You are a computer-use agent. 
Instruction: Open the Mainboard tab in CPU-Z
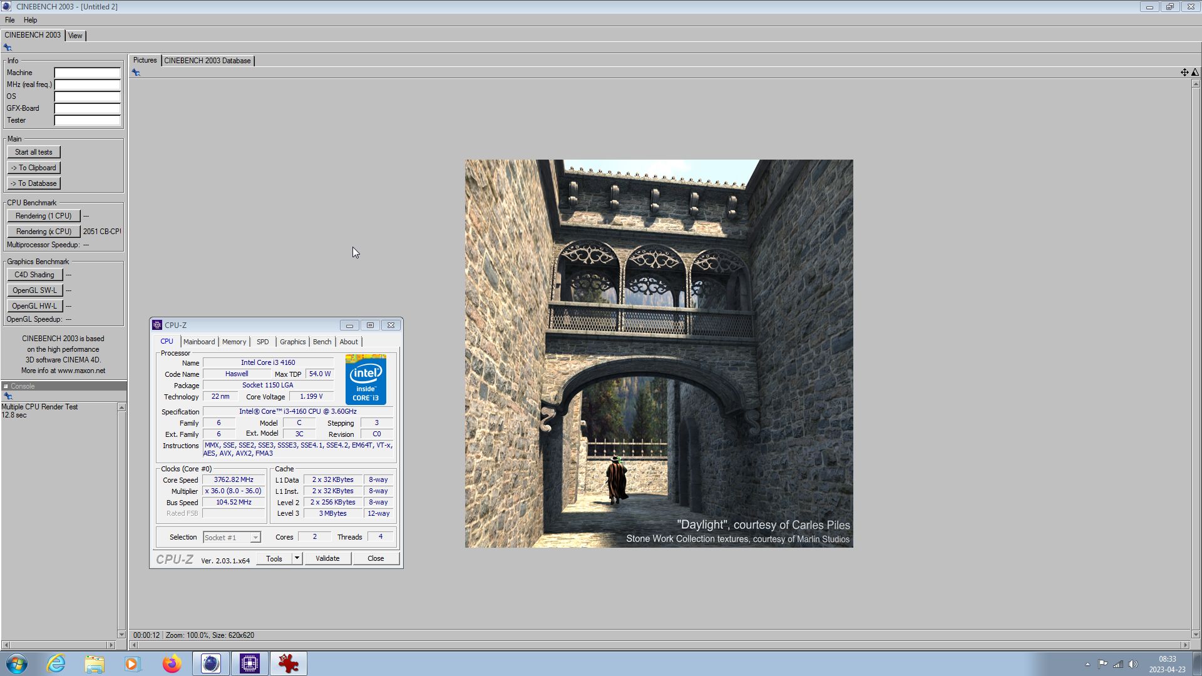[199, 342]
